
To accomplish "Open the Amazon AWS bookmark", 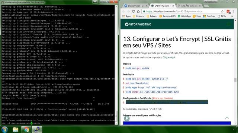I will pyautogui.click(x=167, y=16).
